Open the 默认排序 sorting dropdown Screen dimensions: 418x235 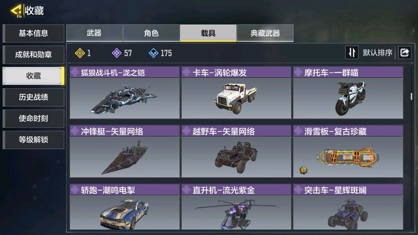point(377,53)
